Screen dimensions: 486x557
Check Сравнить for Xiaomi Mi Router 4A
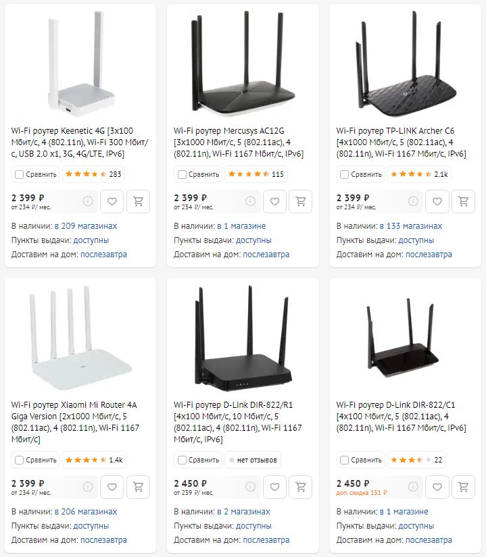click(19, 460)
